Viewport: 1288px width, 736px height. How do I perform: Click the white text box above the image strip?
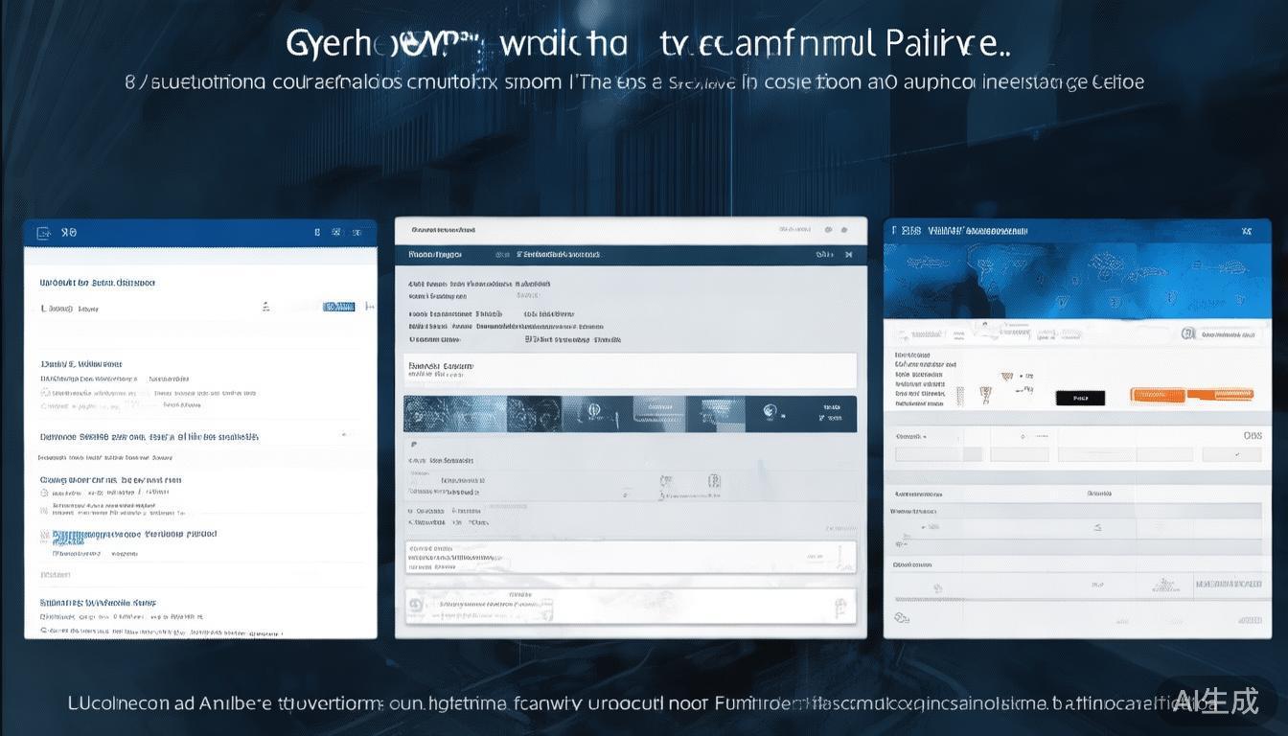pos(630,371)
